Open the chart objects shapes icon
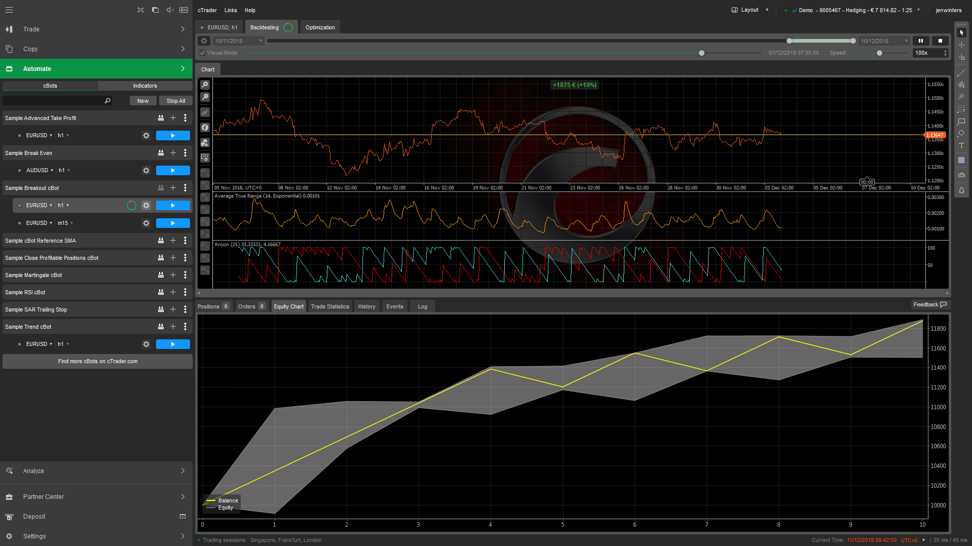Viewport: 972px width, 546px height. pyautogui.click(x=205, y=143)
